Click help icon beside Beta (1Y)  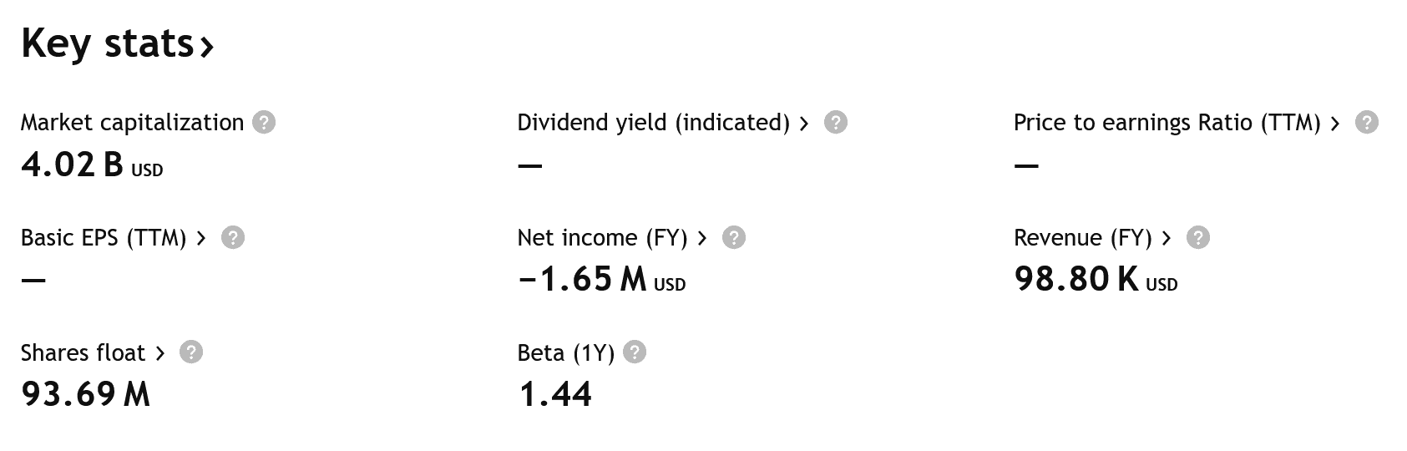[635, 352]
